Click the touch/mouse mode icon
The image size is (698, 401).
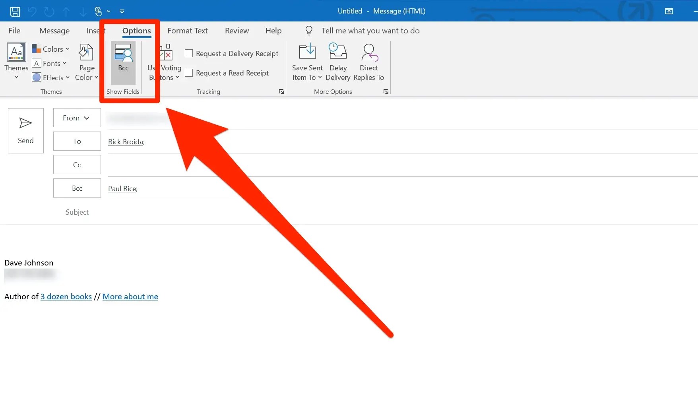[x=98, y=12]
